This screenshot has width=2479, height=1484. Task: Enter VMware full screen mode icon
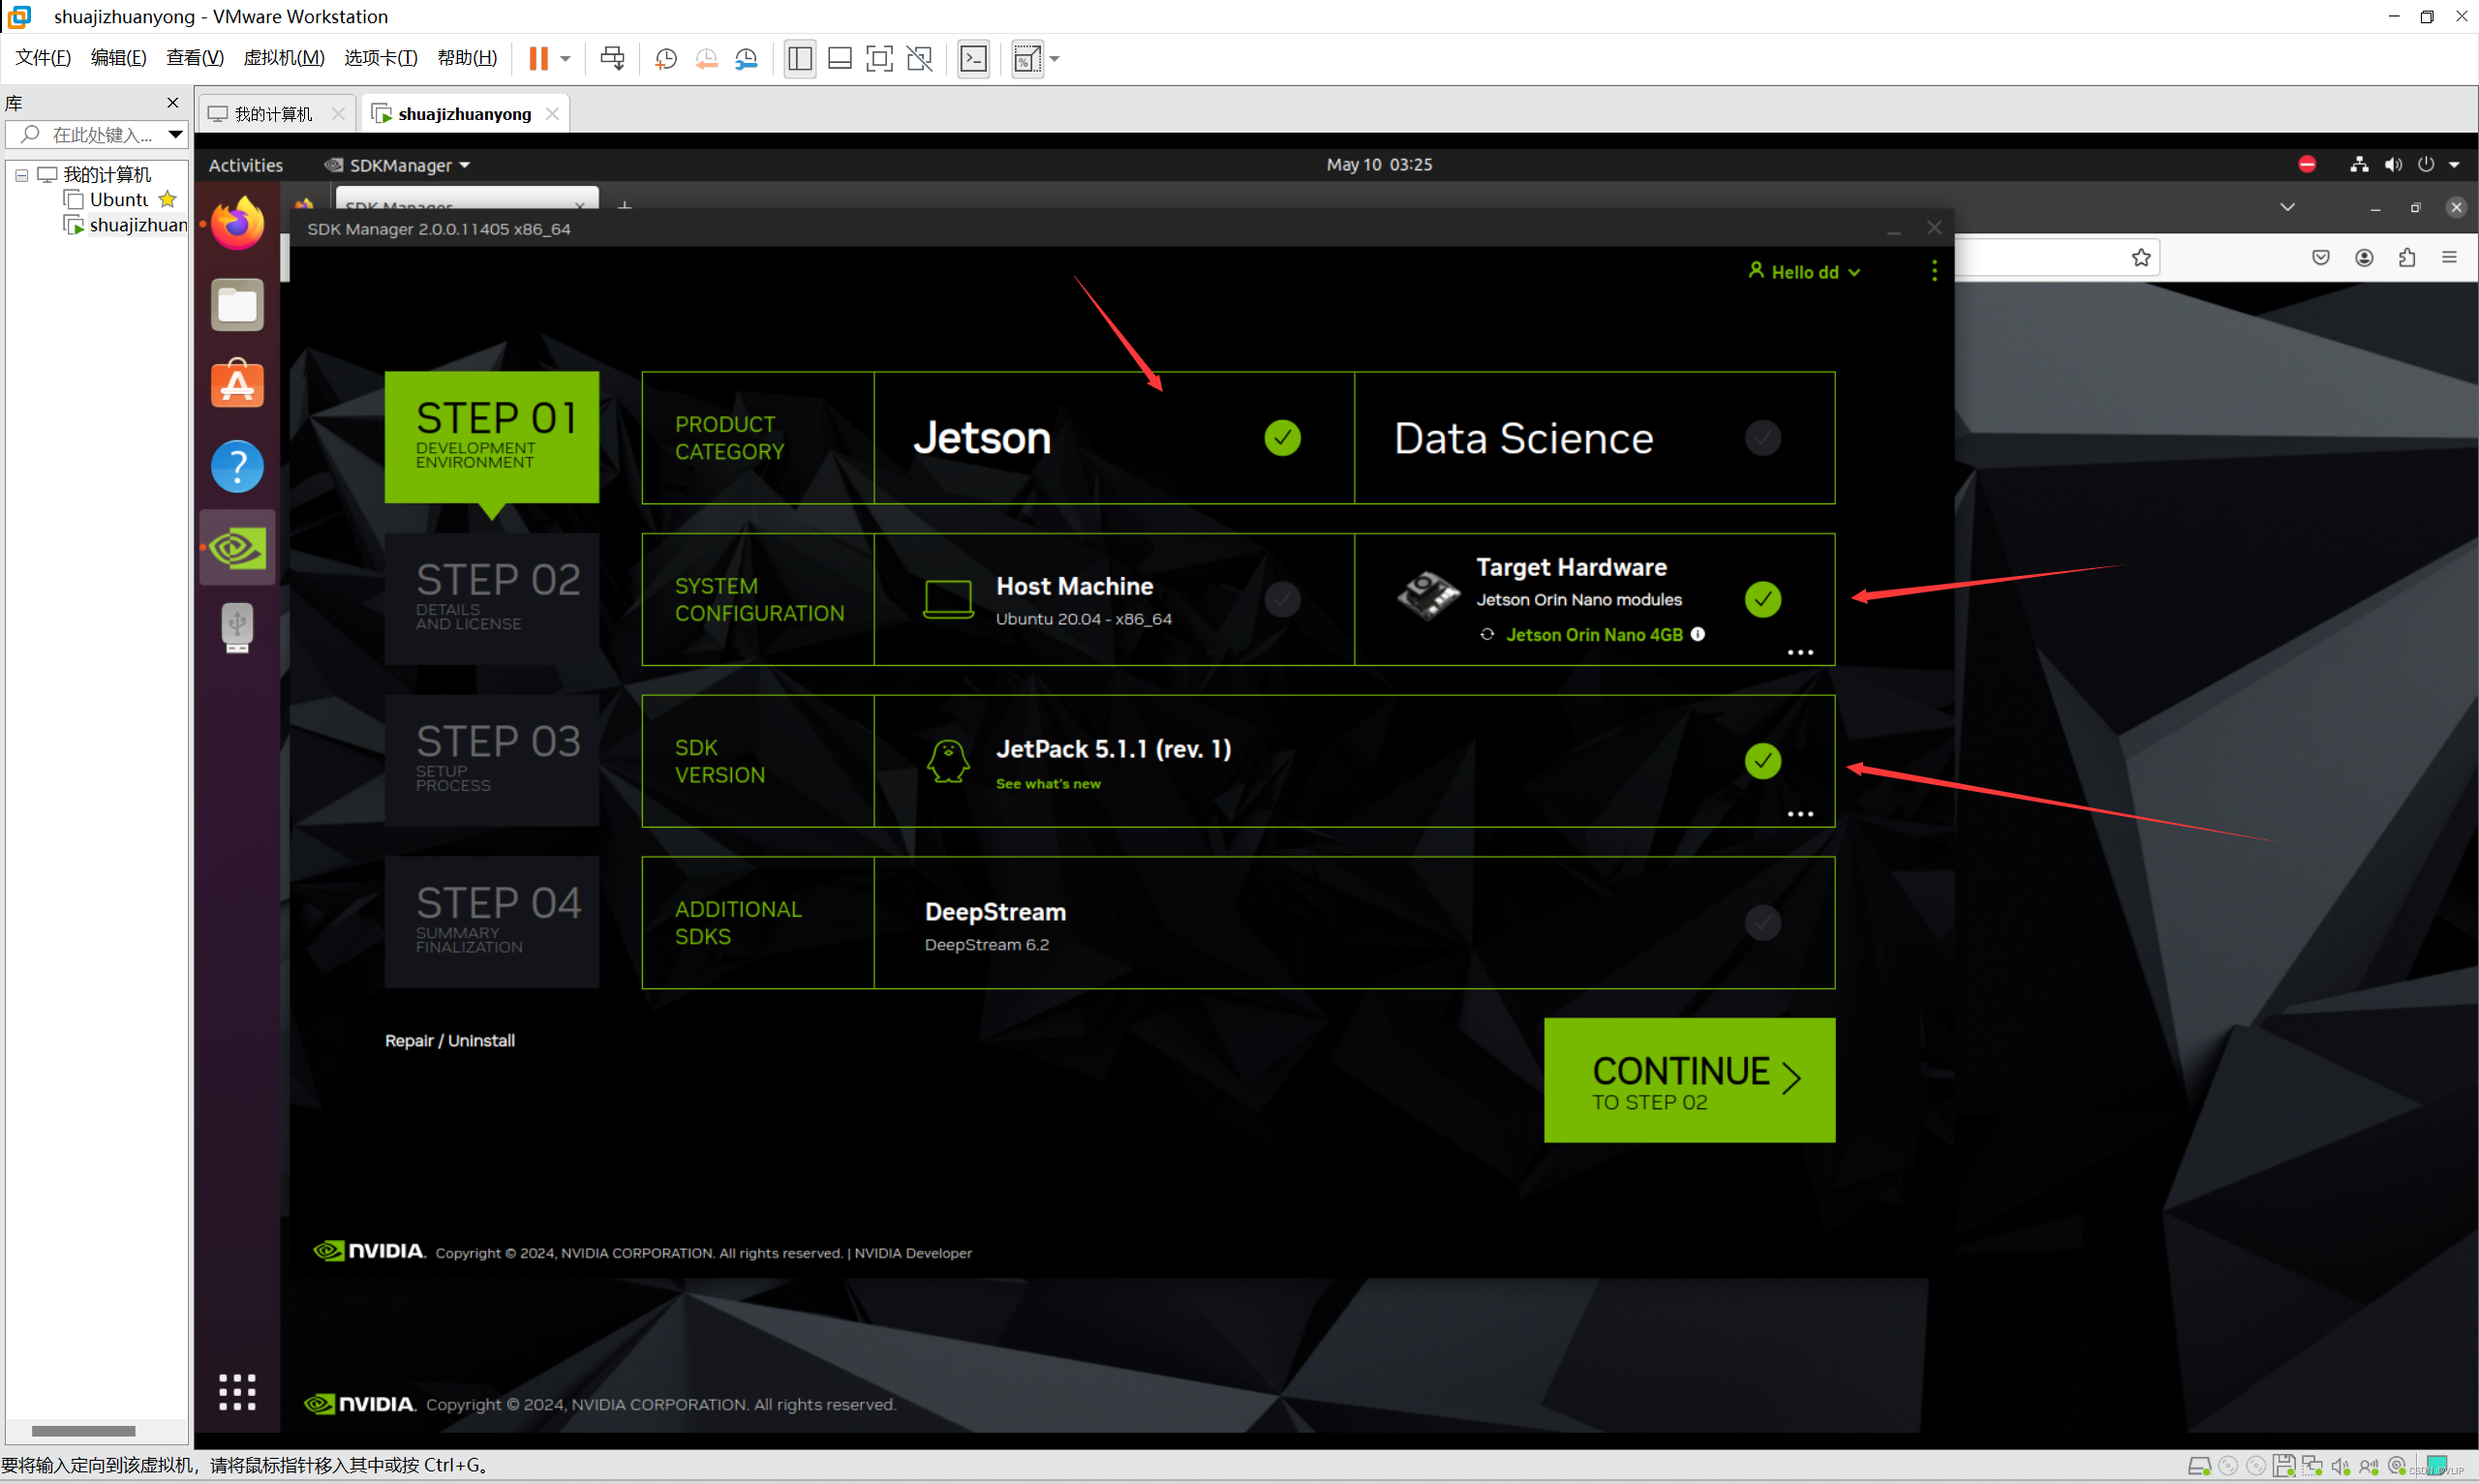click(x=879, y=59)
